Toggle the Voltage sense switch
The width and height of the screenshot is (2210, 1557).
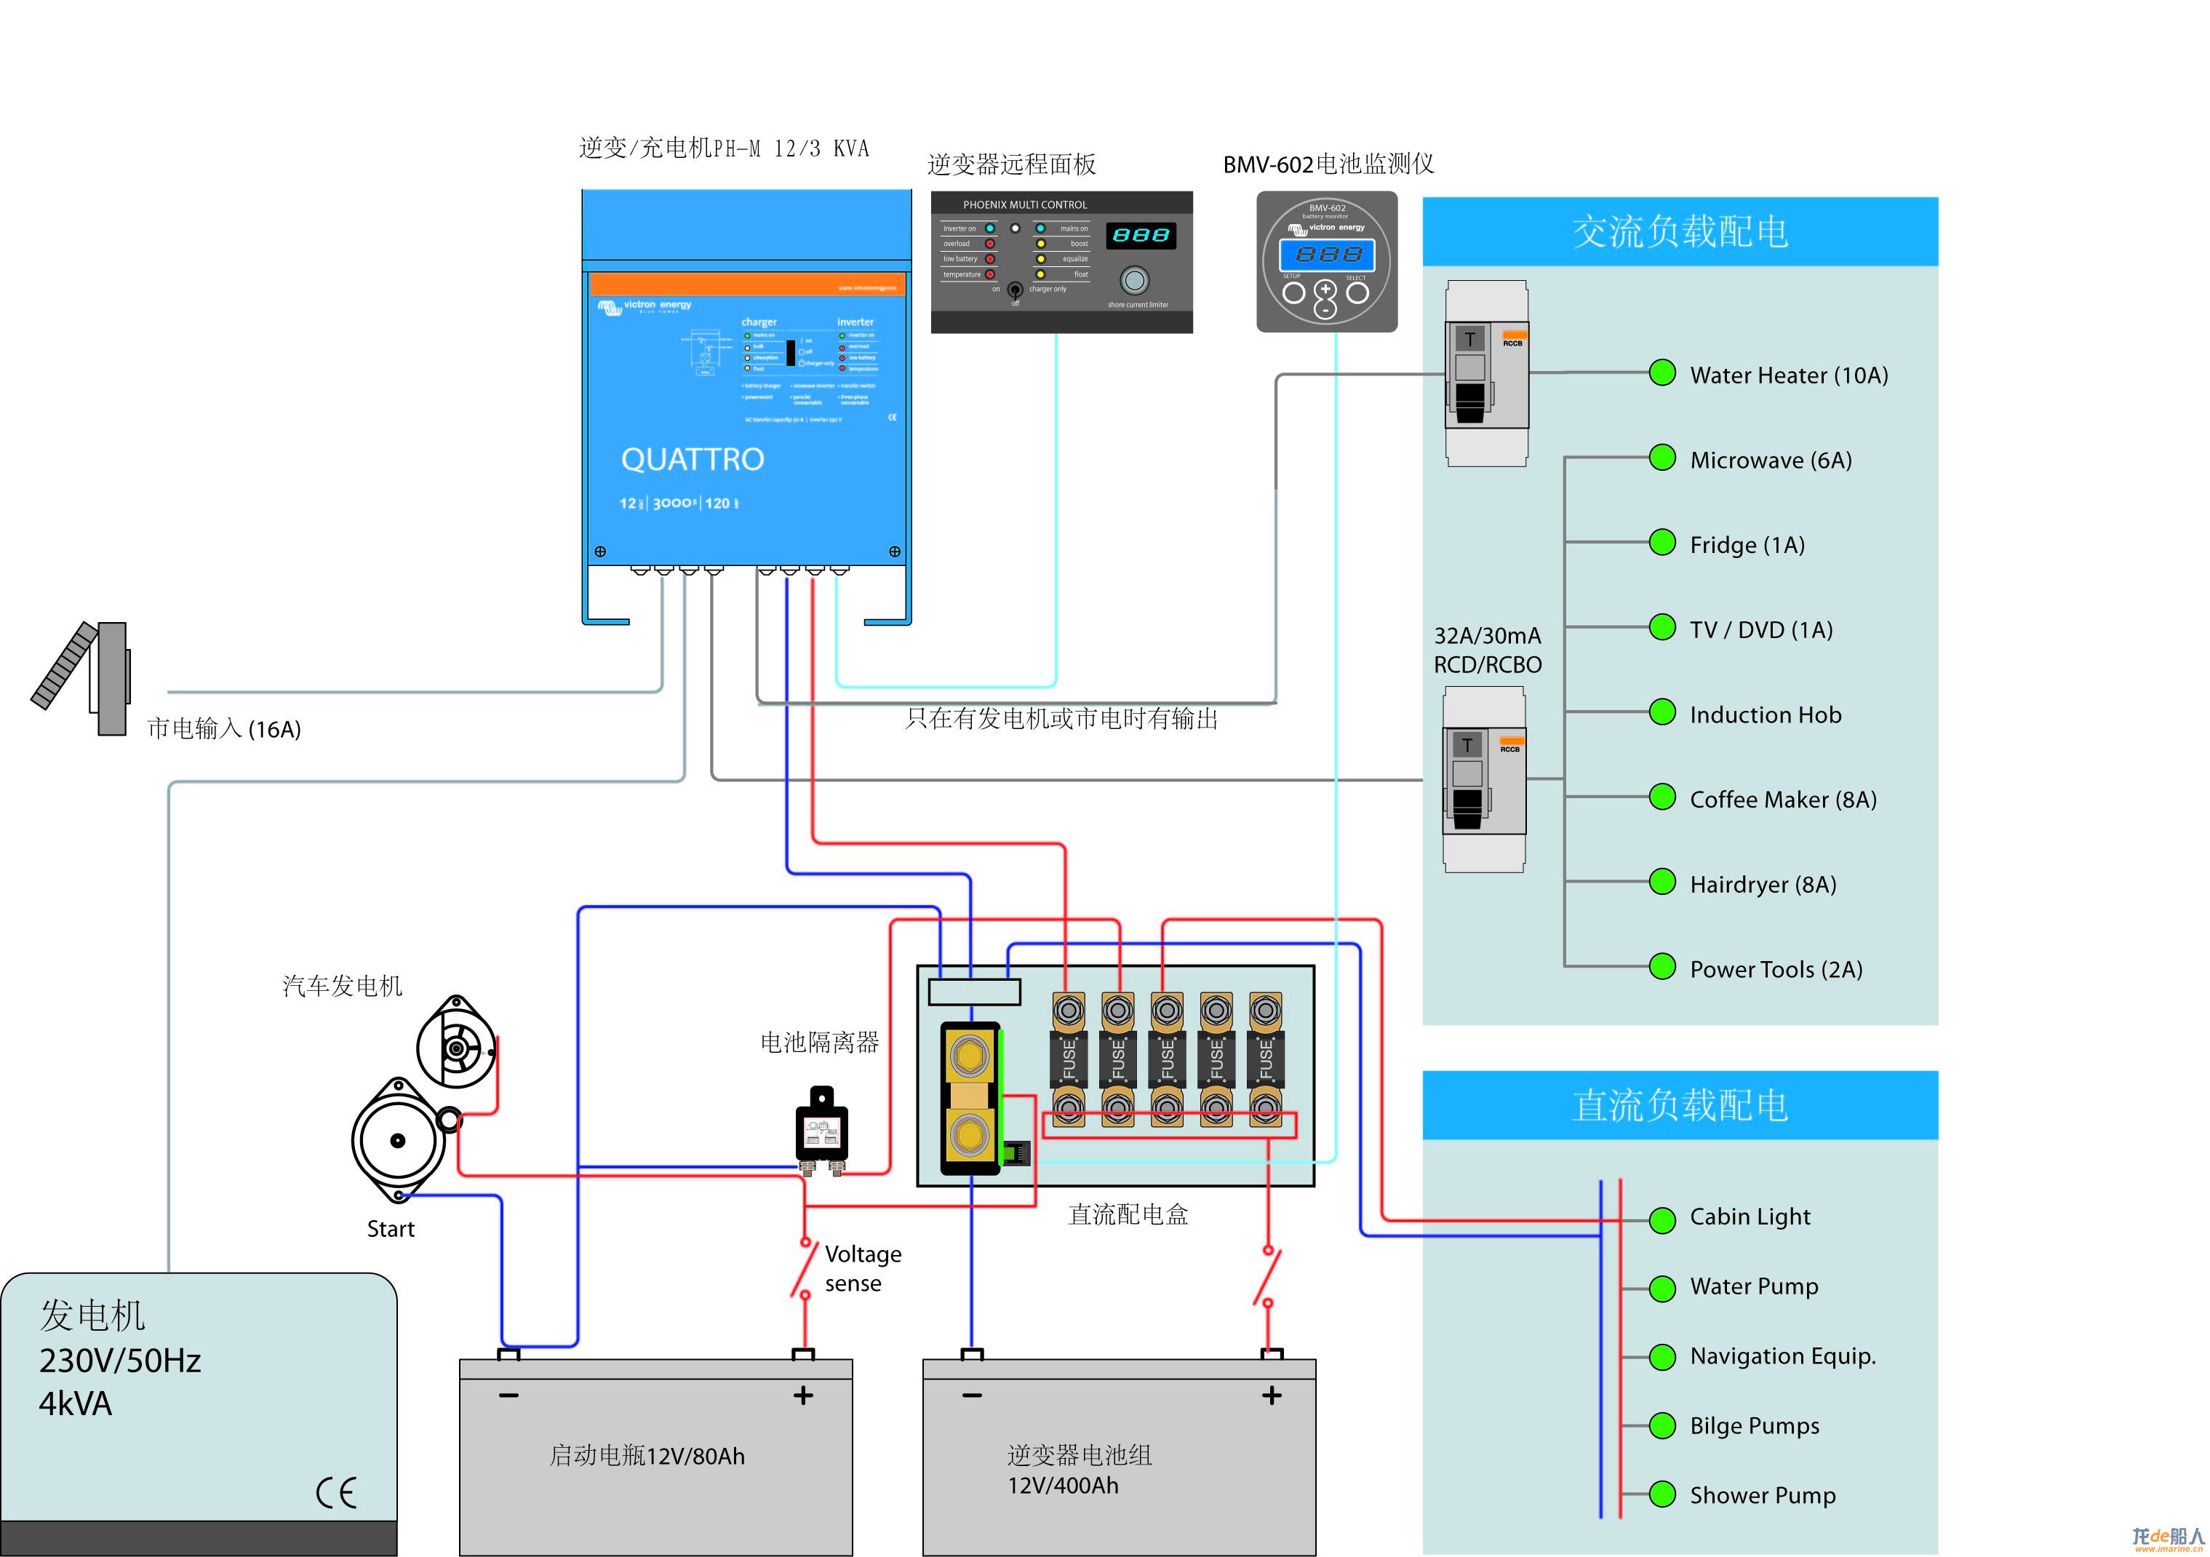coord(803,1268)
